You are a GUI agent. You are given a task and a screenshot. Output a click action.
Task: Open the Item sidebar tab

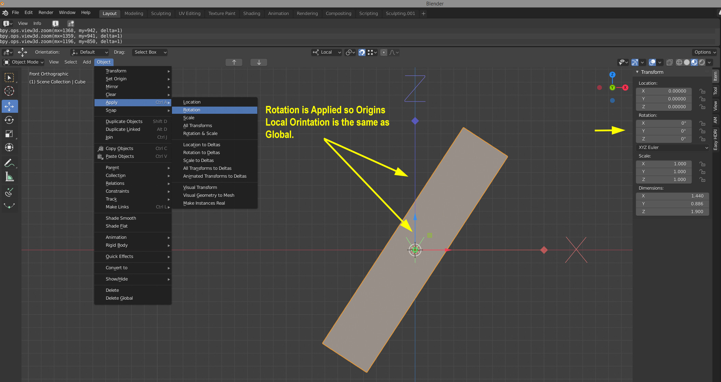716,76
